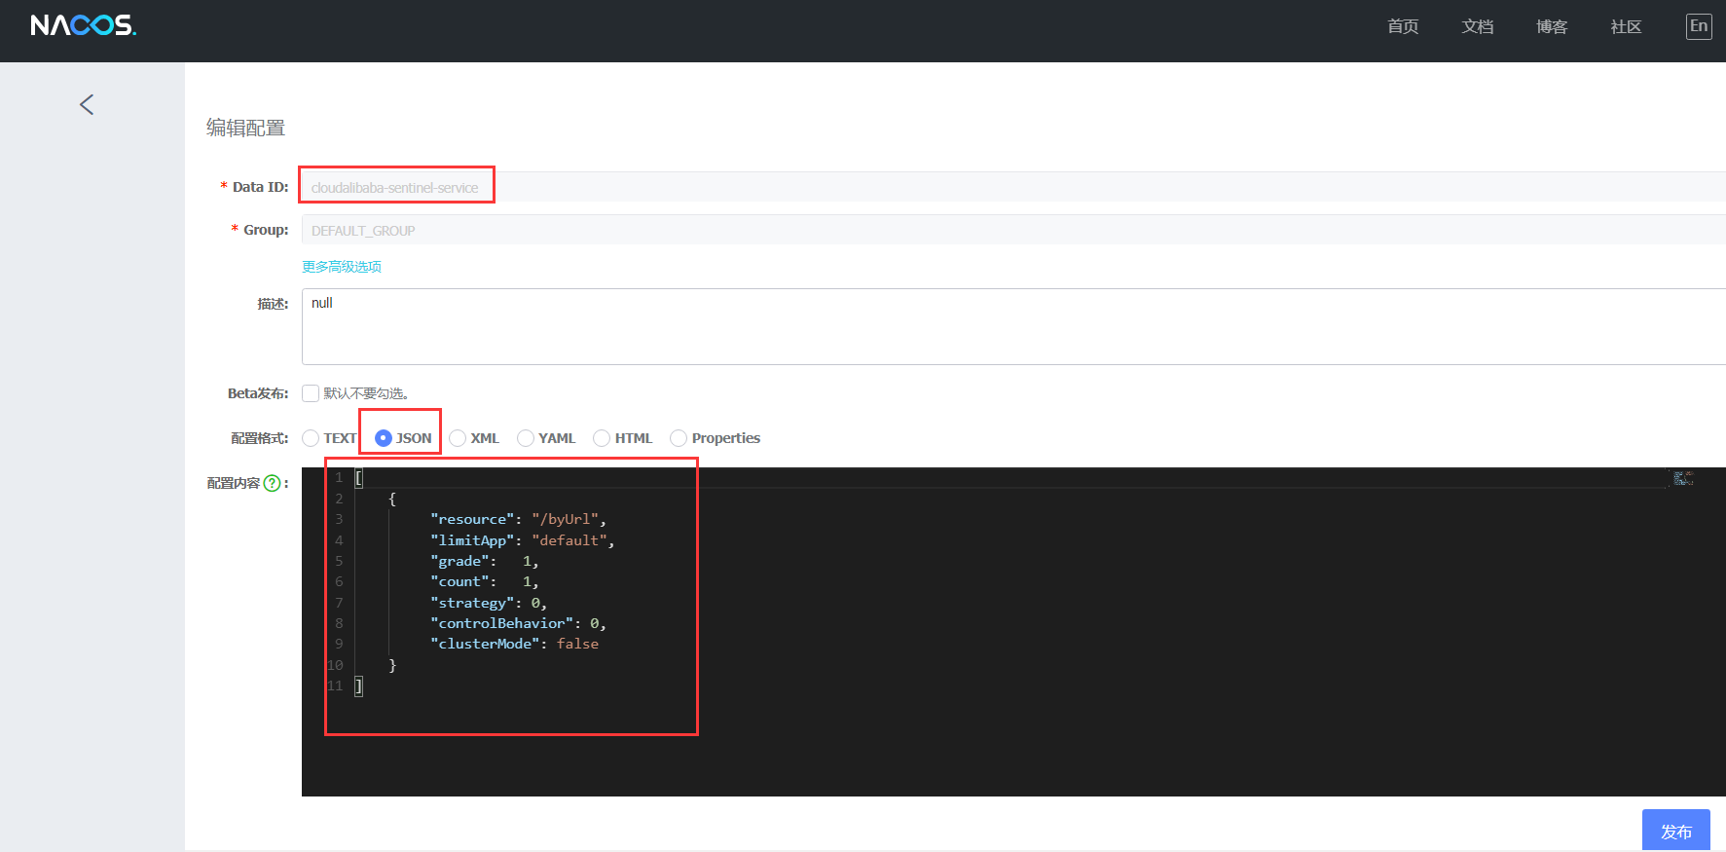The width and height of the screenshot is (1726, 852).
Task: Click the 发布 publish button
Action: [x=1676, y=831]
